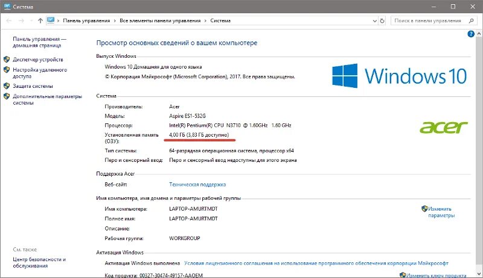
Task: Open Microsoft license terms link
Action: pos(316,264)
